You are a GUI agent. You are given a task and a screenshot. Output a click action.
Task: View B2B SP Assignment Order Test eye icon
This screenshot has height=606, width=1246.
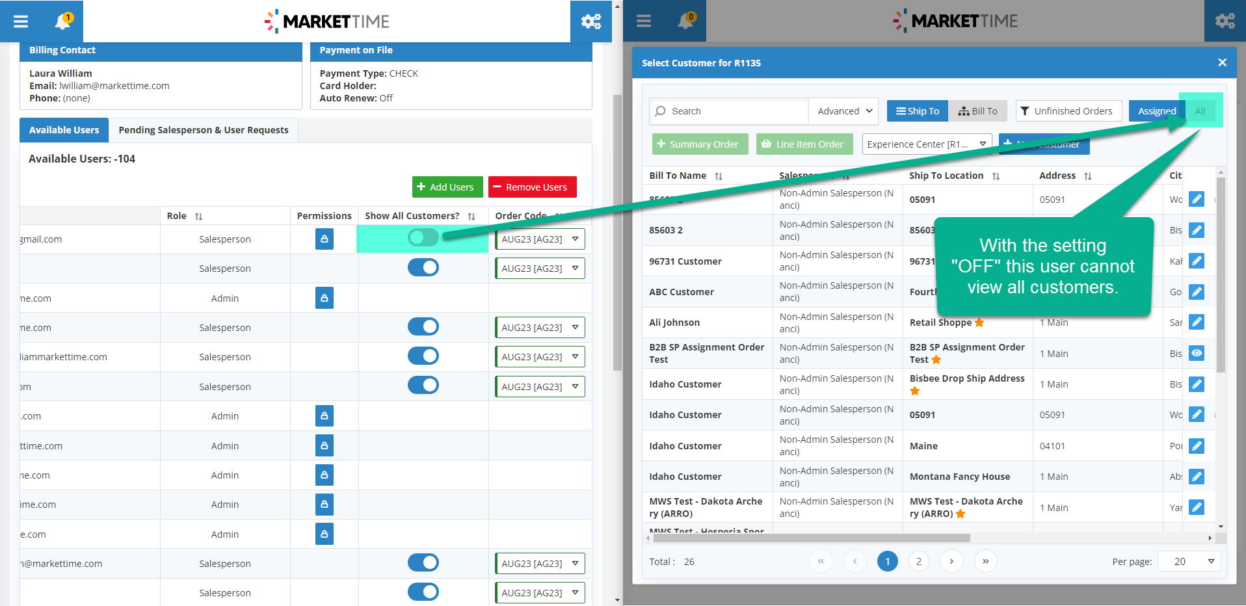pyautogui.click(x=1197, y=353)
